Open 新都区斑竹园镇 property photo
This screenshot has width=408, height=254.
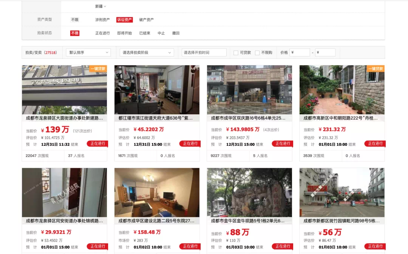342,192
